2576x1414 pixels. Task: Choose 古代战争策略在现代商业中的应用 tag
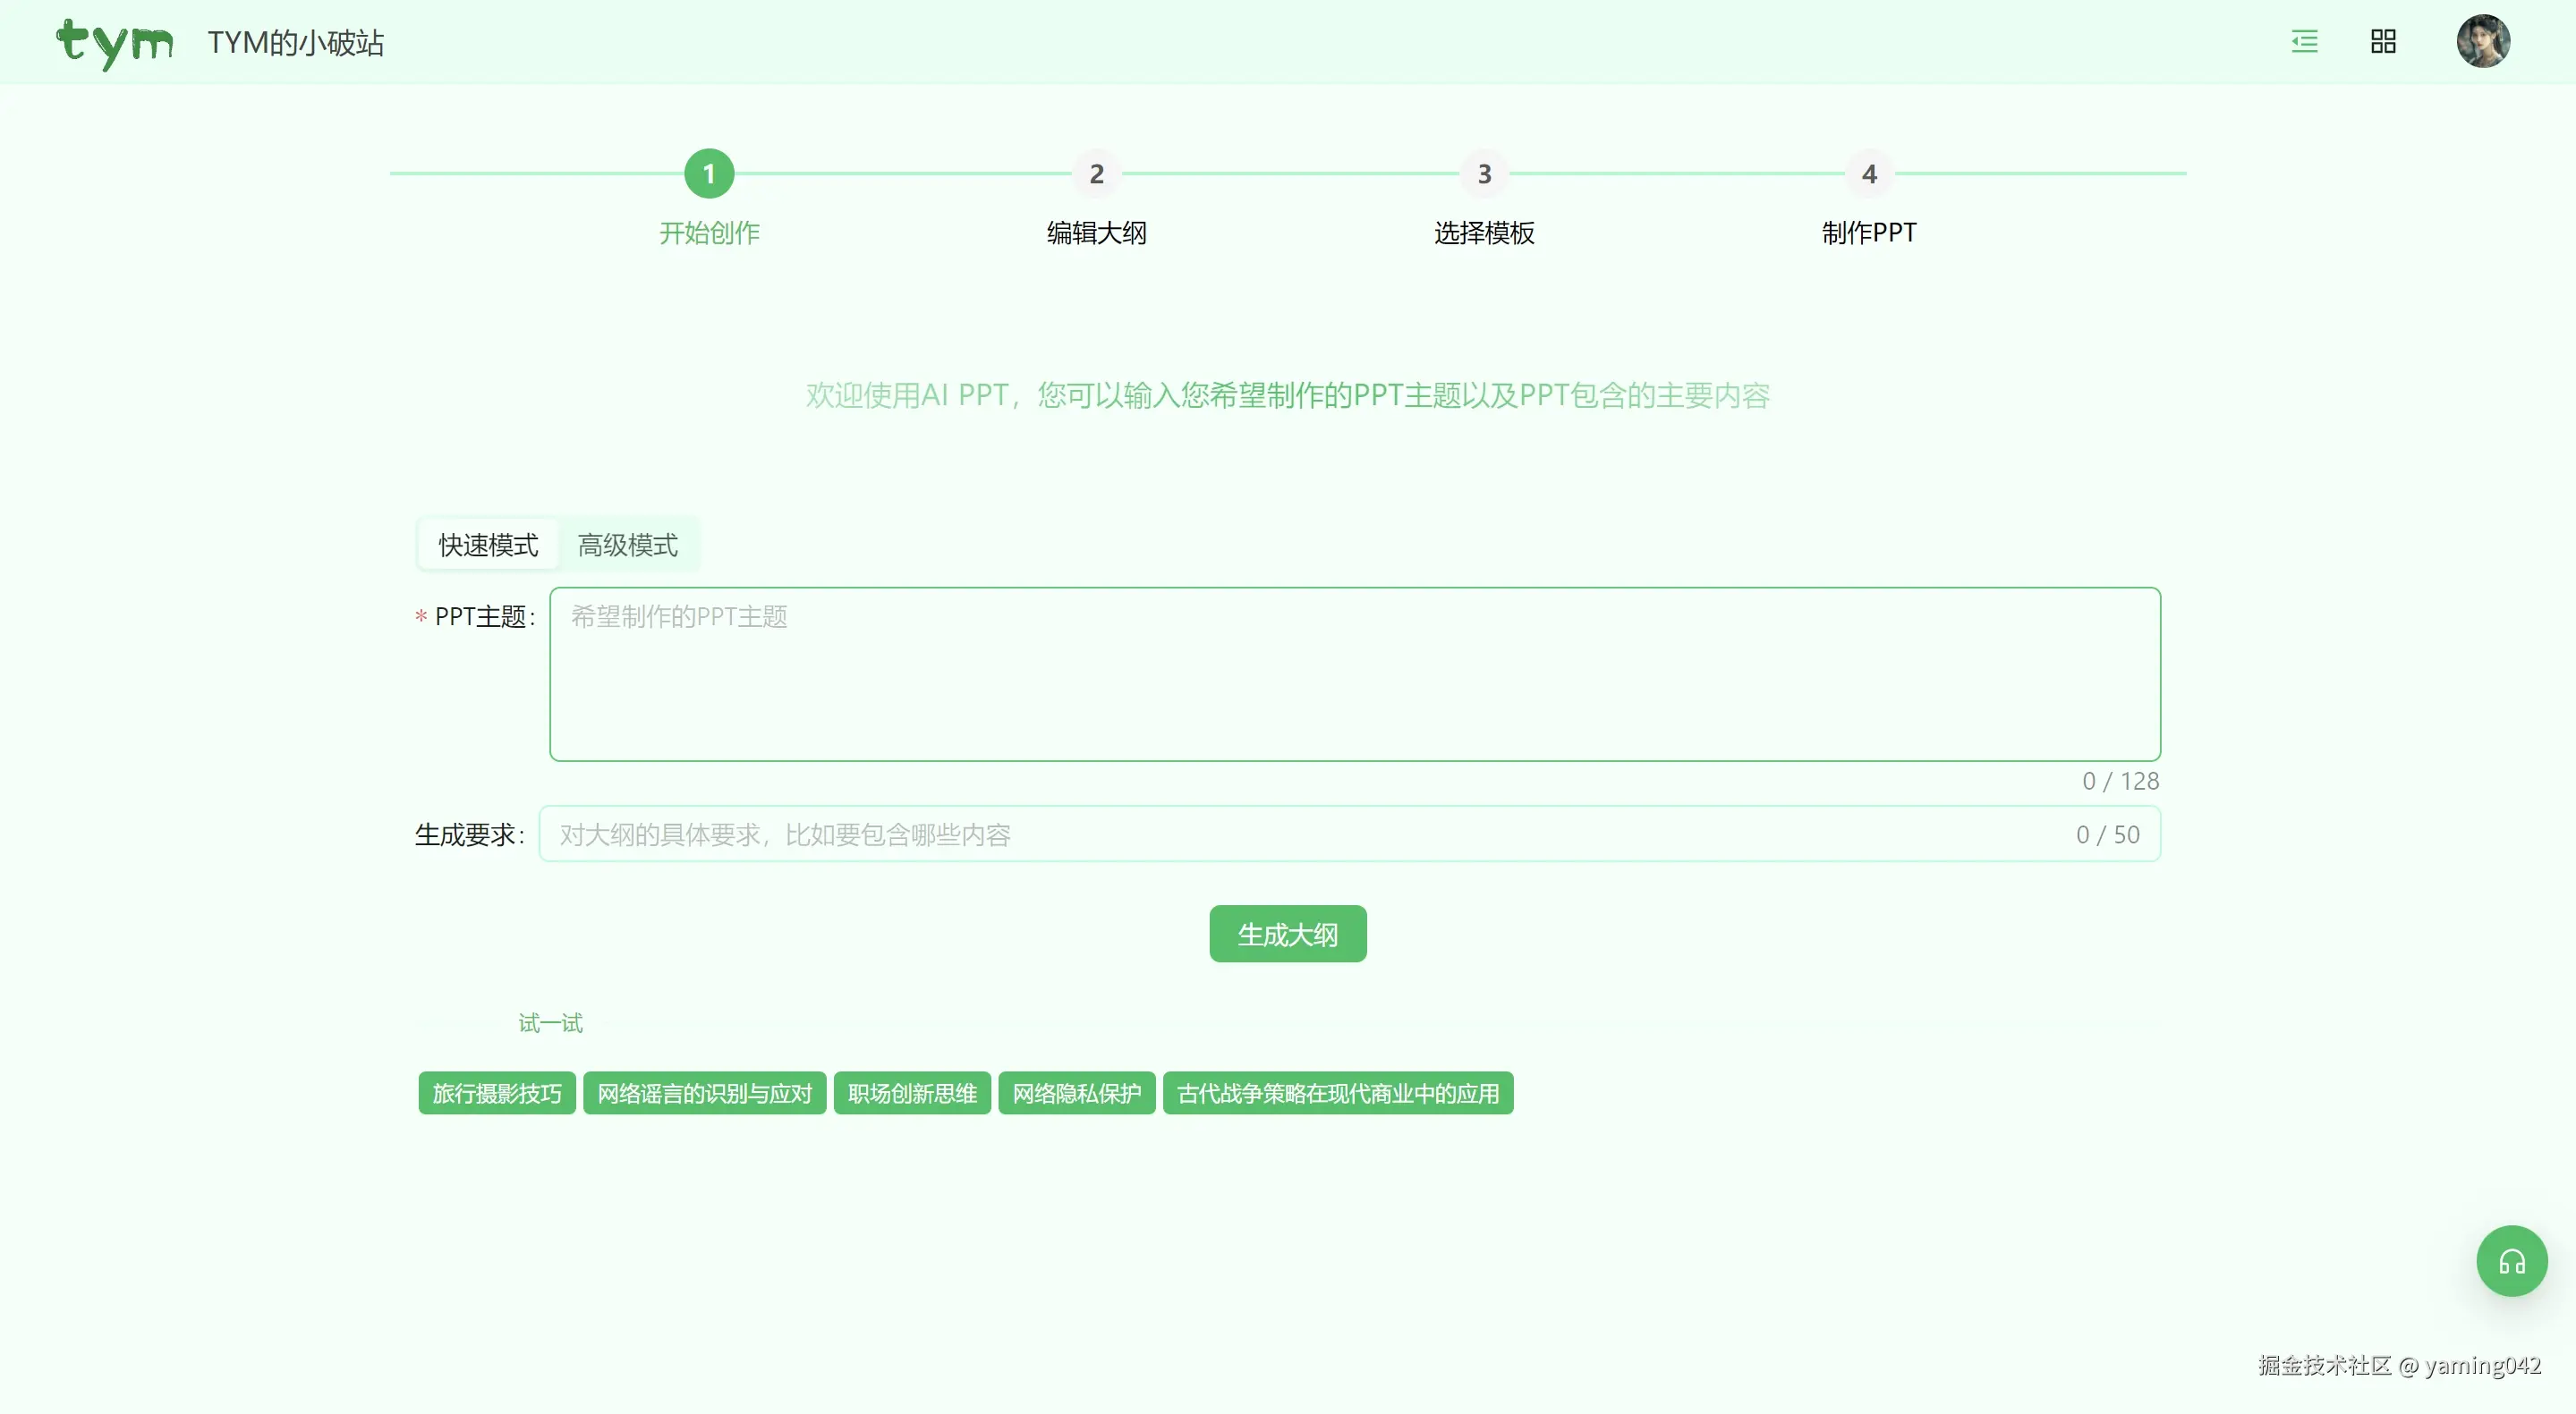(1337, 1093)
